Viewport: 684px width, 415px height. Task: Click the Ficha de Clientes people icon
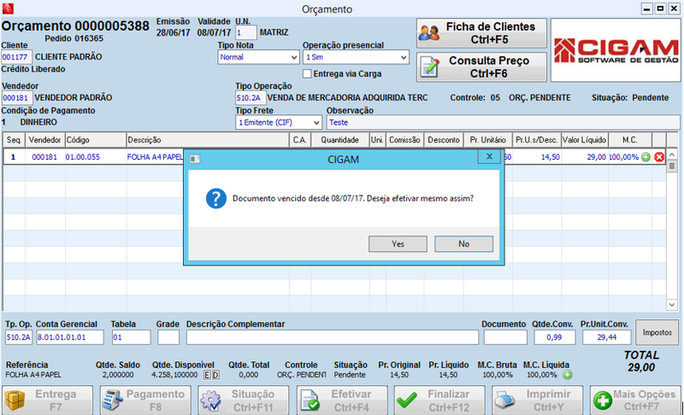[429, 33]
